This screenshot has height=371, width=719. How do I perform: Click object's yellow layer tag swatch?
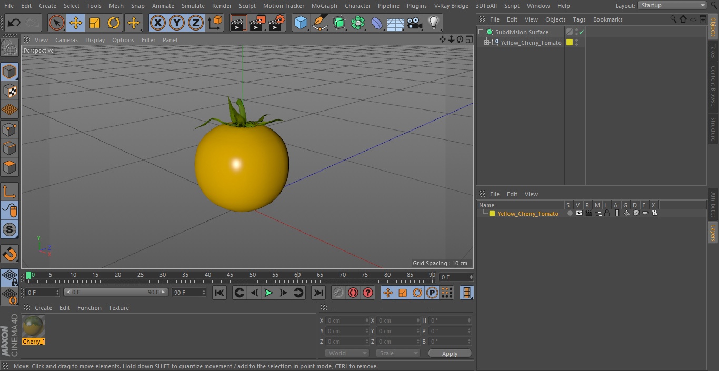tap(569, 43)
